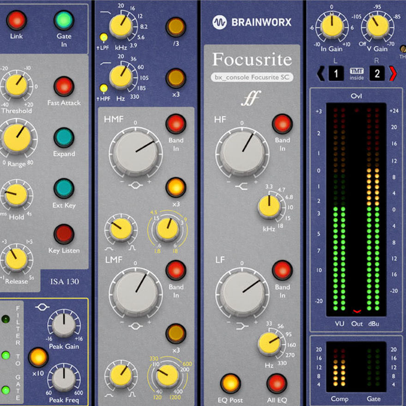The width and height of the screenshot is (406, 406).
Task: Click the Brainworx logo icon
Action: click(x=219, y=22)
